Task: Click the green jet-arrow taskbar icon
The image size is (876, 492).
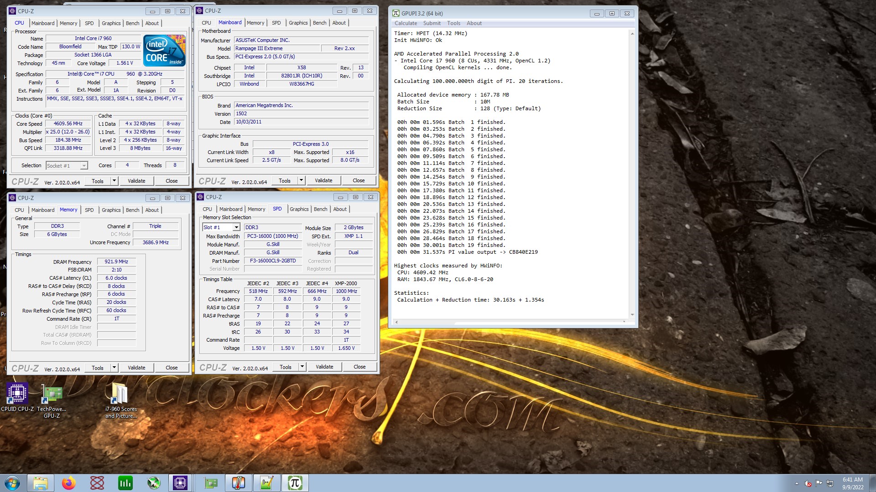Action: (x=154, y=483)
